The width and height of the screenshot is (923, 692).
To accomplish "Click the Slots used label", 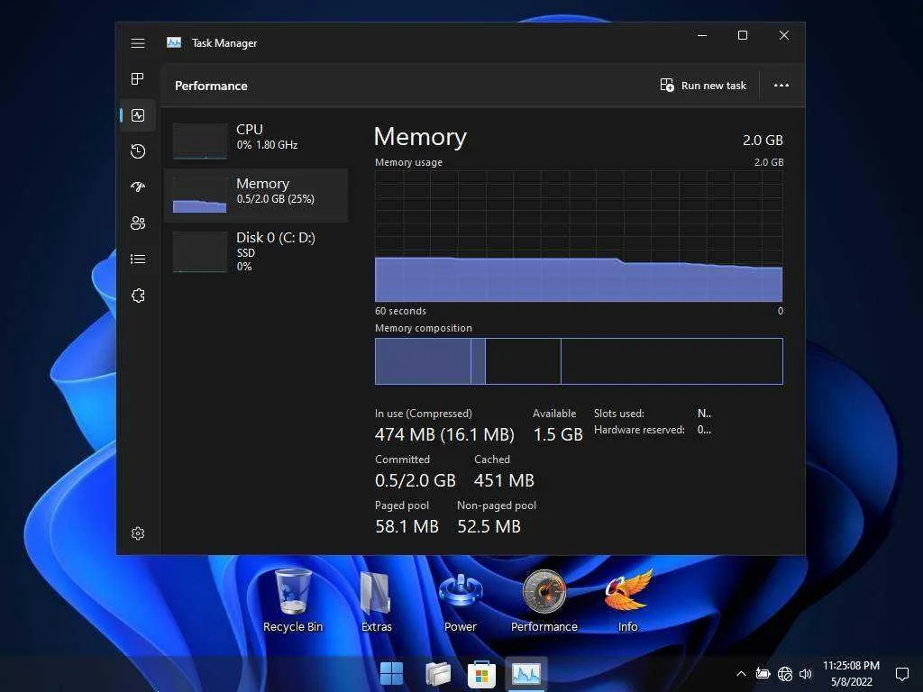I will coord(618,414).
